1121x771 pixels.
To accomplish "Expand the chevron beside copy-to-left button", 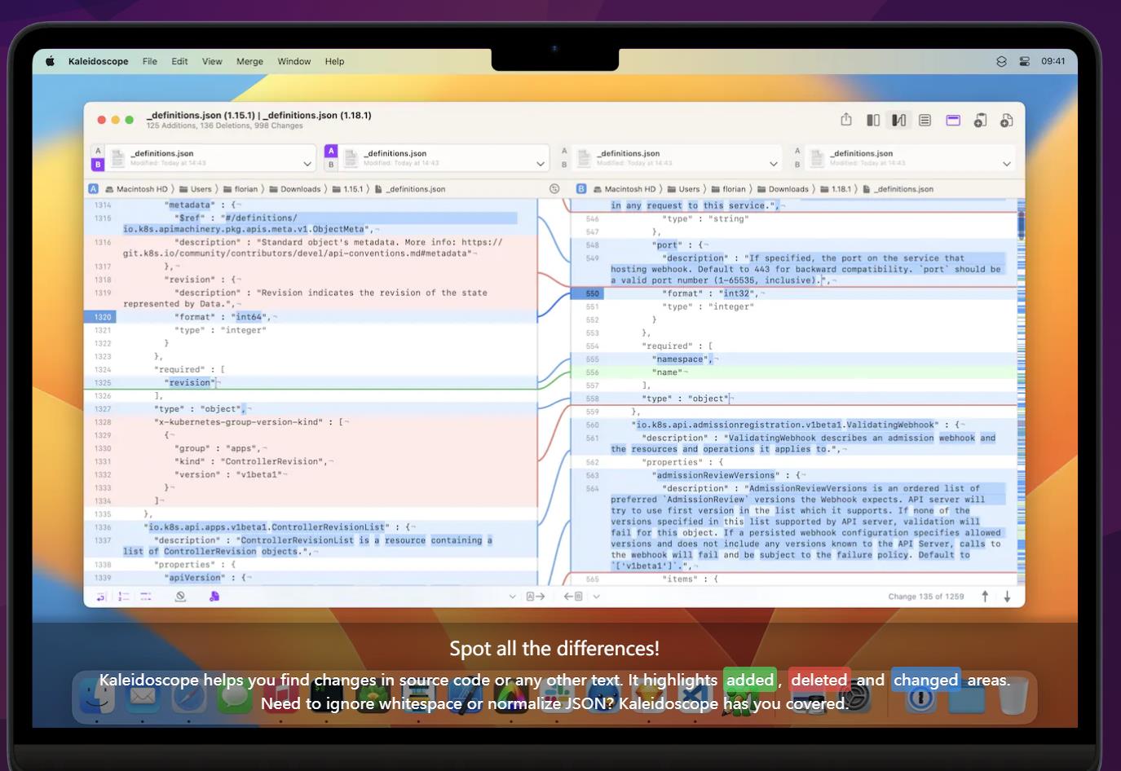I will click(x=597, y=597).
